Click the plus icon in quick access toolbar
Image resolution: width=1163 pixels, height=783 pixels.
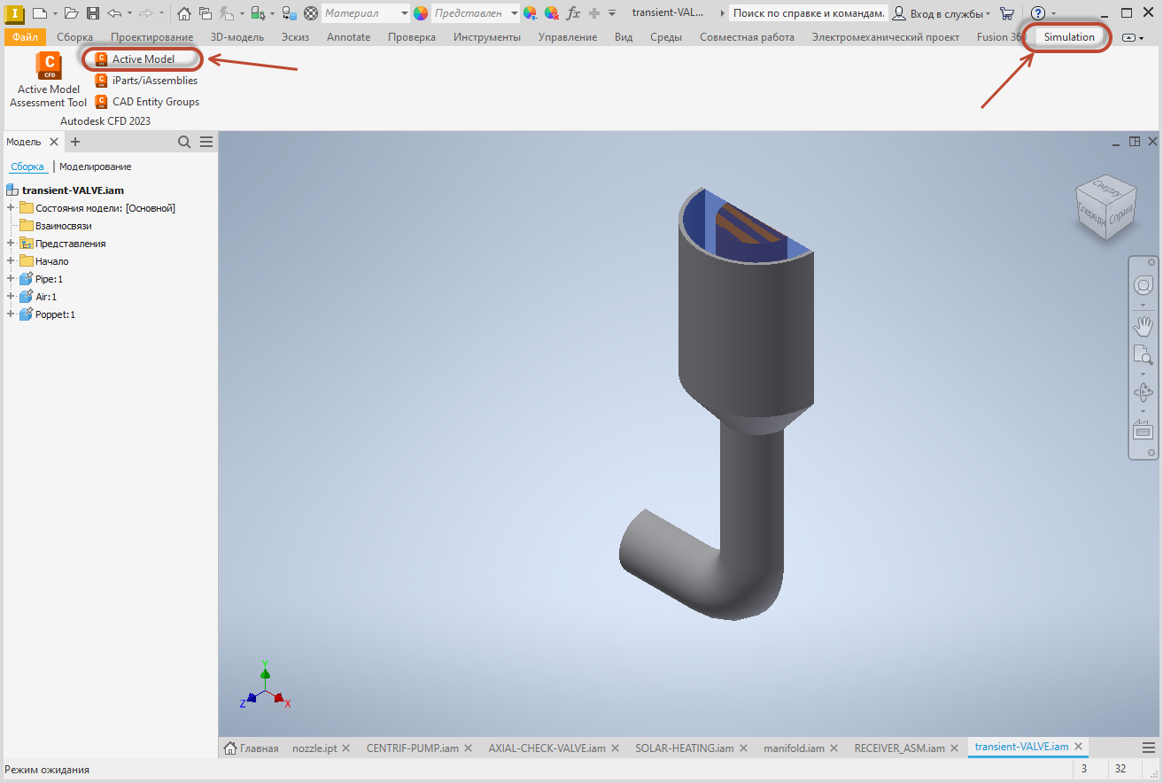click(x=594, y=13)
